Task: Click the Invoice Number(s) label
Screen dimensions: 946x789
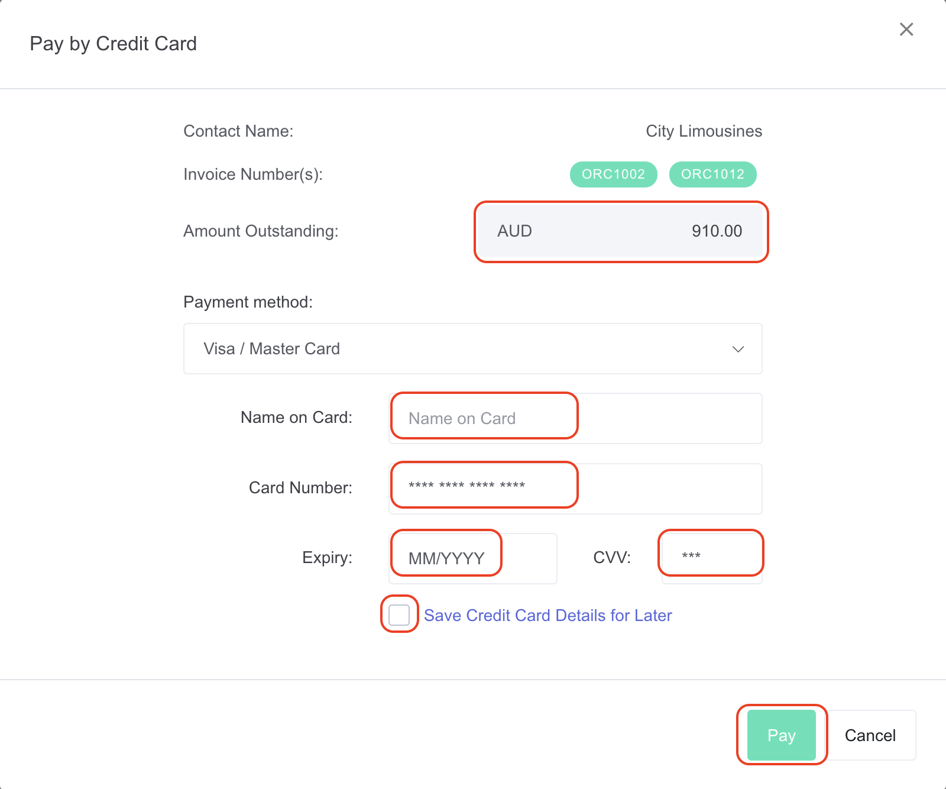Action: point(253,174)
